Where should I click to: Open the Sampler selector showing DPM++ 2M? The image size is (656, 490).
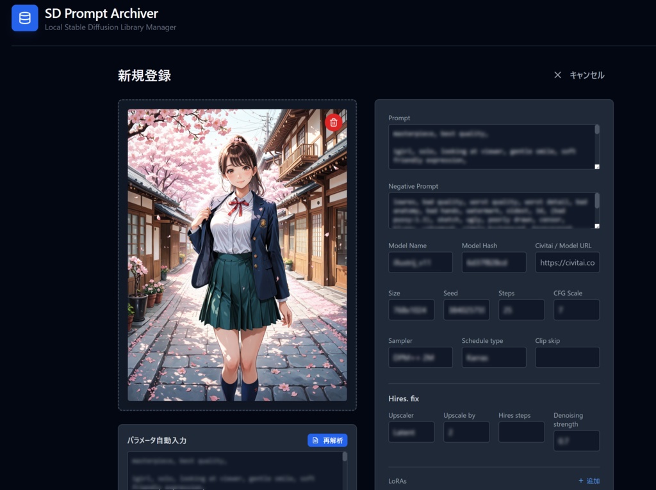coord(420,358)
